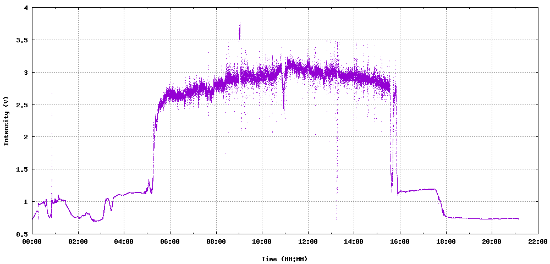Viewport: 550px width, 264px height.
Task: Click the 06:00 x-axis tick label
Action: (170, 241)
